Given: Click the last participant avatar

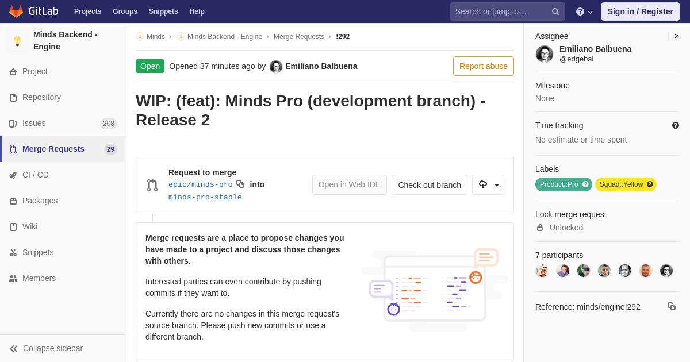Looking at the screenshot, I should (666, 271).
